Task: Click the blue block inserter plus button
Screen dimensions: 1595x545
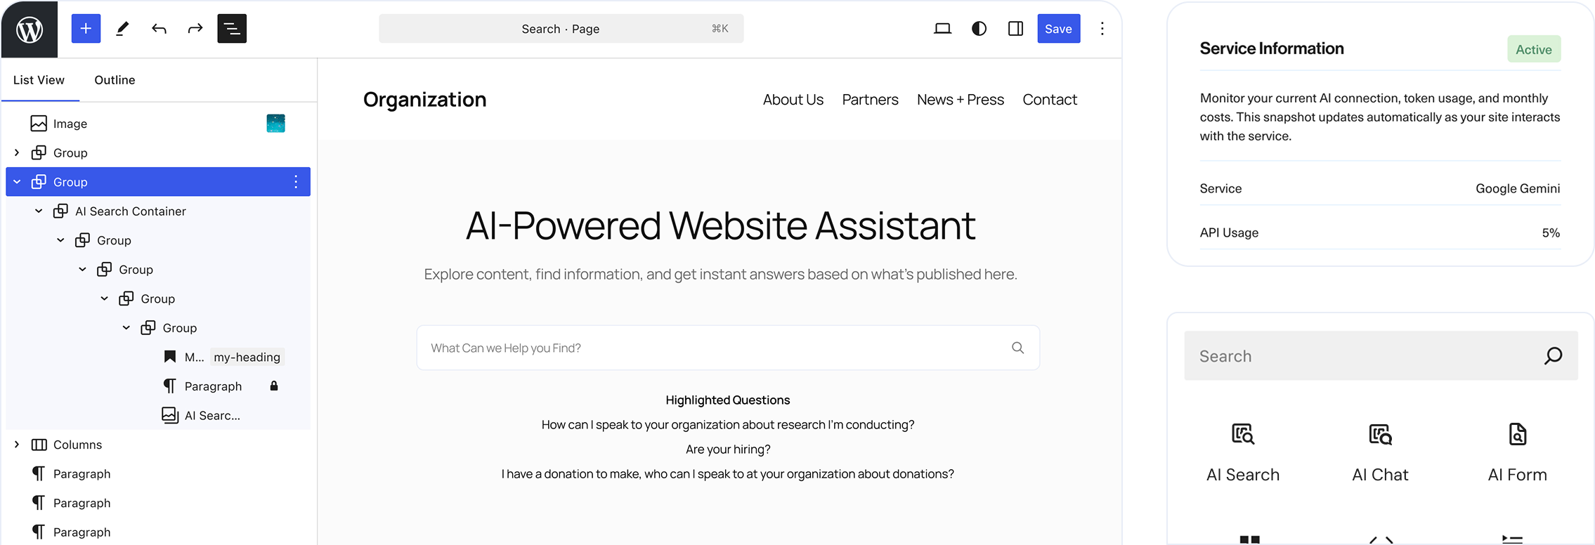Action: 86,29
